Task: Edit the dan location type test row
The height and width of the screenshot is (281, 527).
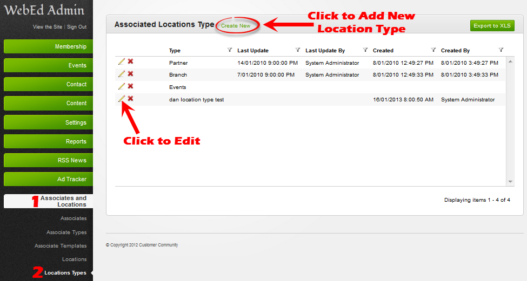Action: tap(122, 98)
